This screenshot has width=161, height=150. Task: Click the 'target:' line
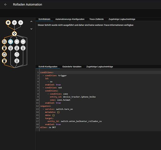(49, 118)
